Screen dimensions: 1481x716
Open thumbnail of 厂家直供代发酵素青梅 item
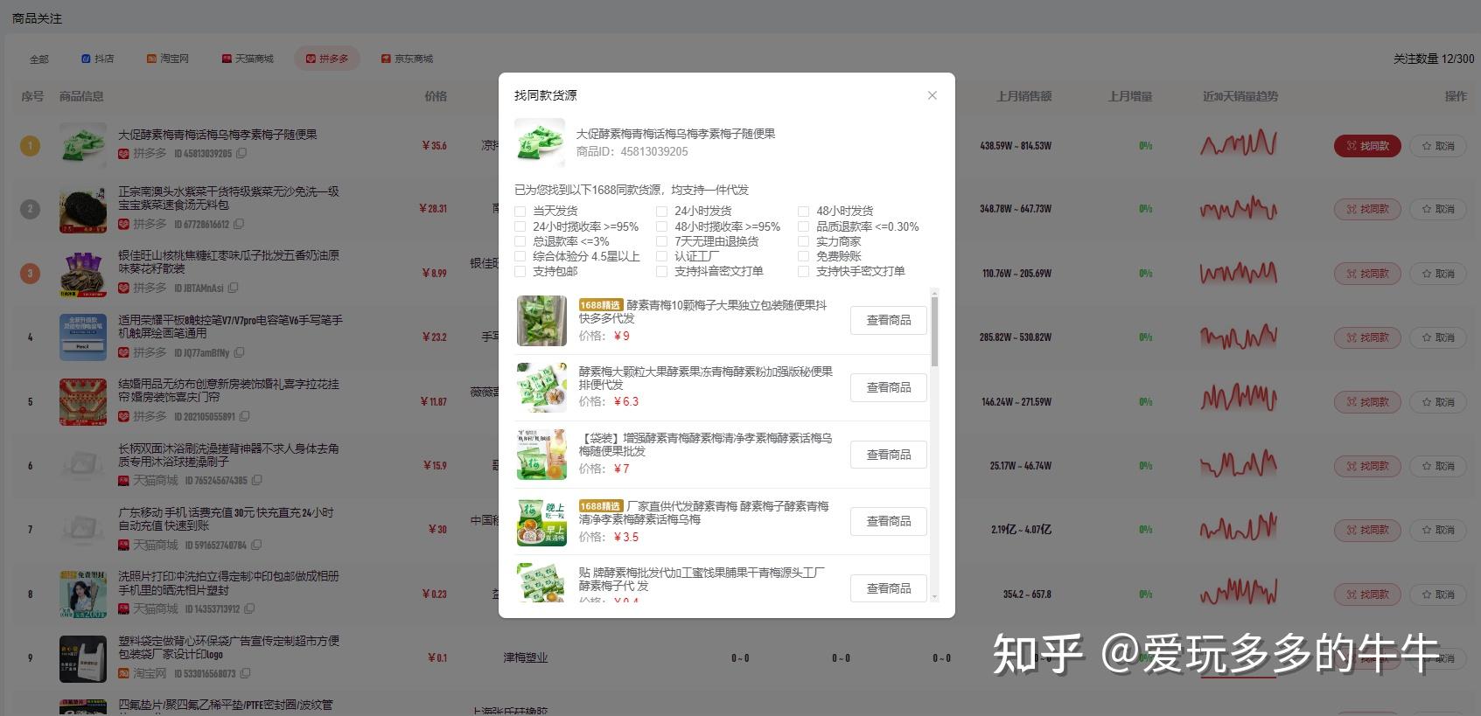(x=541, y=522)
